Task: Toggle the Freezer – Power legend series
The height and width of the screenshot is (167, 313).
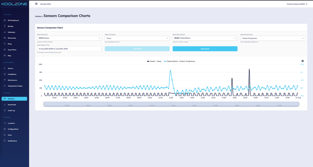Action: [154, 62]
